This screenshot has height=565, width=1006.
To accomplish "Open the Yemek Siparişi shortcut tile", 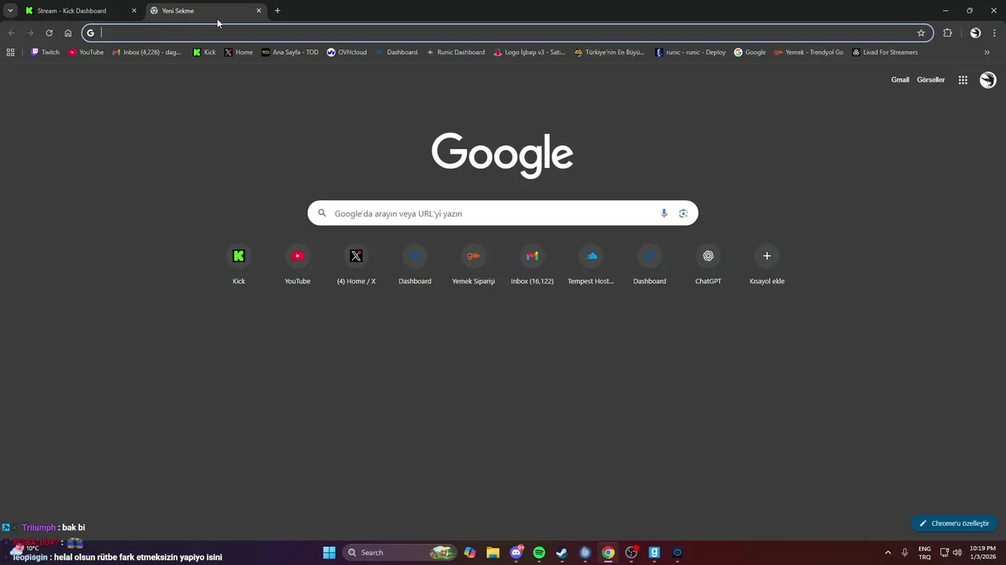I will point(473,264).
